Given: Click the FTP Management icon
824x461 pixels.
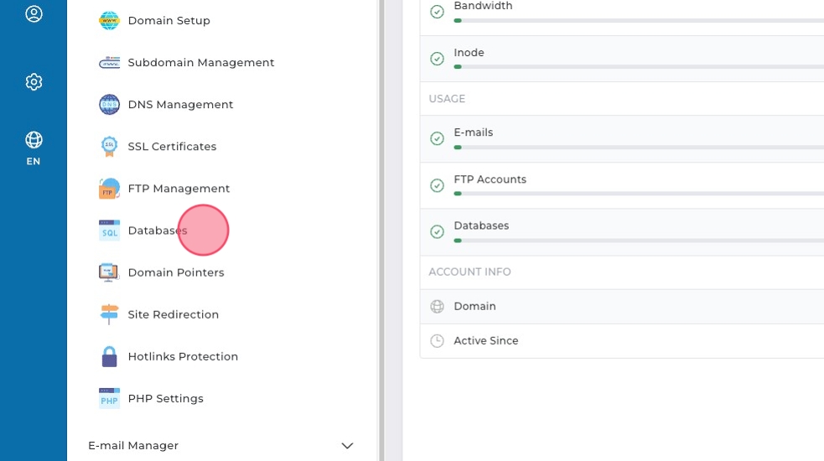Looking at the screenshot, I should pos(109,189).
